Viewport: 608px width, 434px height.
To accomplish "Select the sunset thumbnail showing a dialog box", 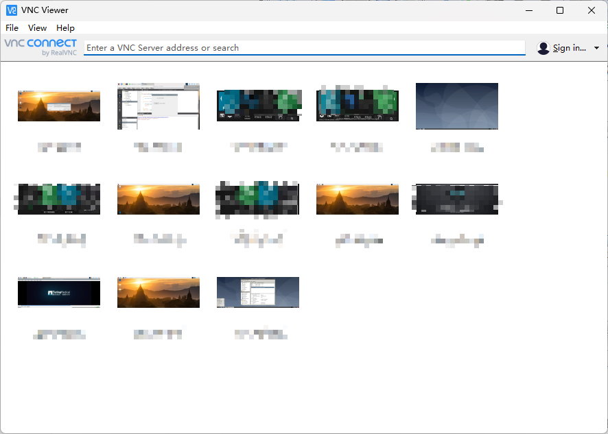I will pyautogui.click(x=59, y=106).
